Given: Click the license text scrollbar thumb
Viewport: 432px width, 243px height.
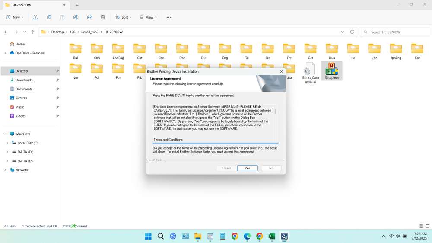Looking at the screenshot, I should click(276, 112).
